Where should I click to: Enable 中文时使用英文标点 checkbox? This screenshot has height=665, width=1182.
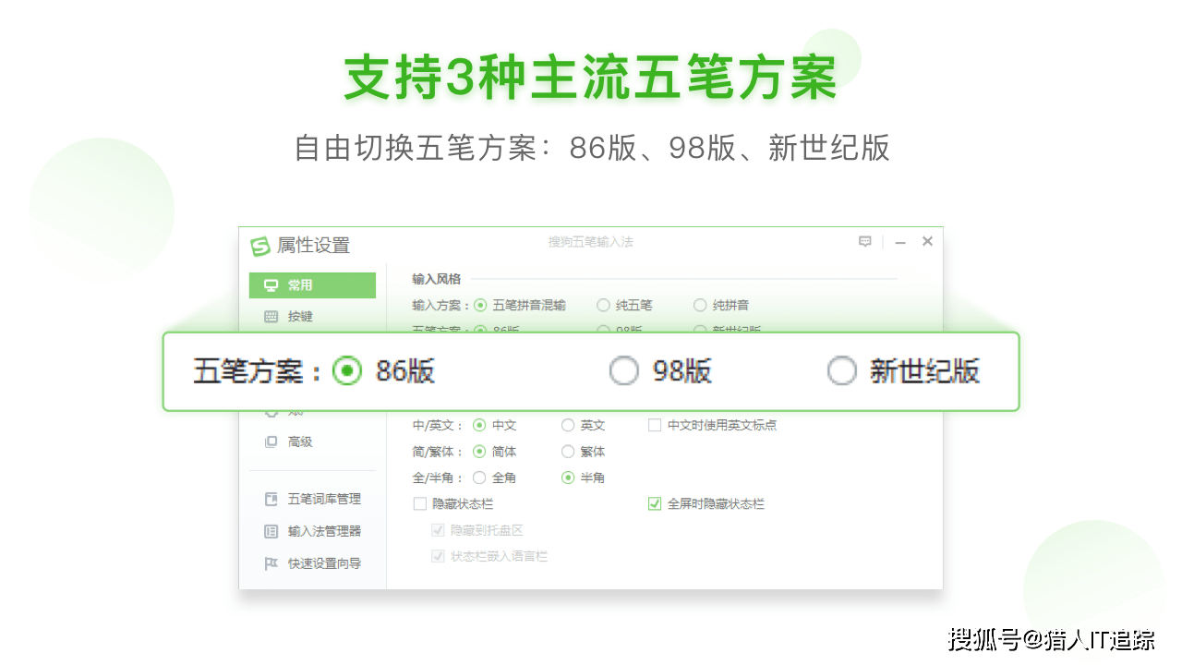(x=655, y=426)
